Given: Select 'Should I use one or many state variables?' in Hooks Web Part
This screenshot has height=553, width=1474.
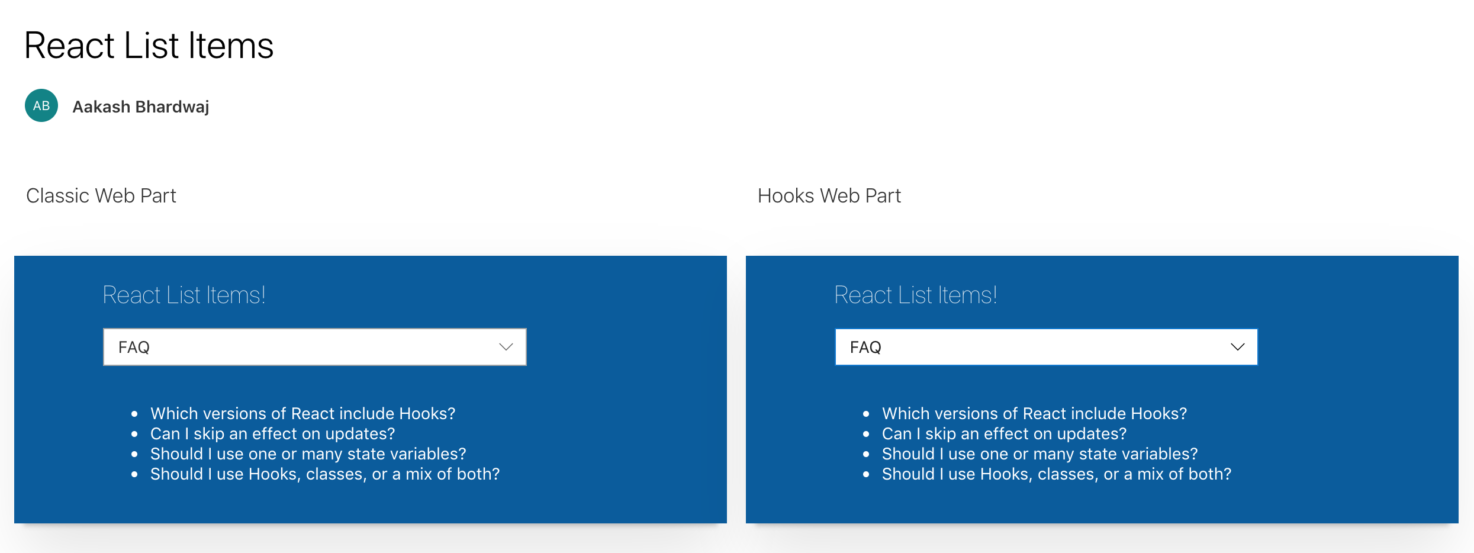Looking at the screenshot, I should coord(1039,454).
